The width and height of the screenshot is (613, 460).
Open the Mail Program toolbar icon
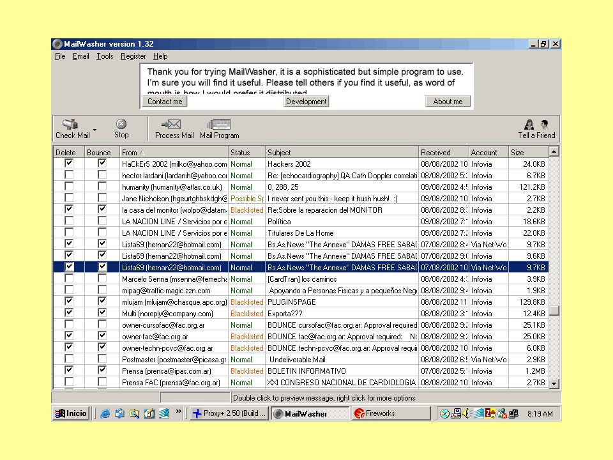[219, 125]
